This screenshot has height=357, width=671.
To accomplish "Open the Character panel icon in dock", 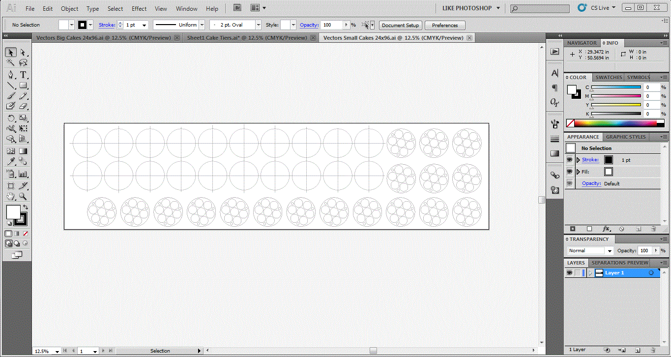I will [555, 73].
